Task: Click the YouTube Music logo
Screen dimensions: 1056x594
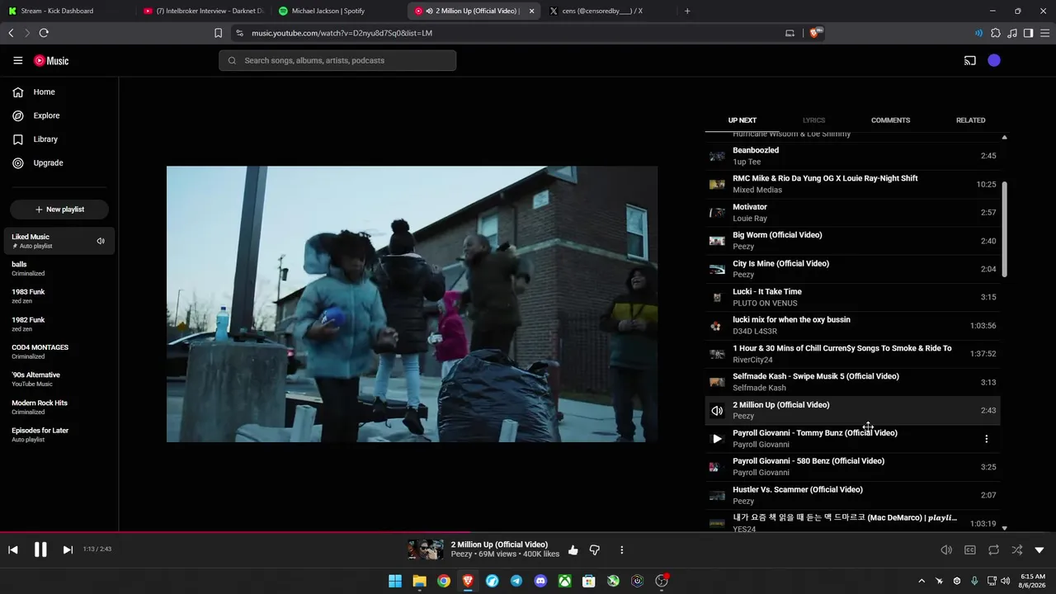Action: (51, 60)
